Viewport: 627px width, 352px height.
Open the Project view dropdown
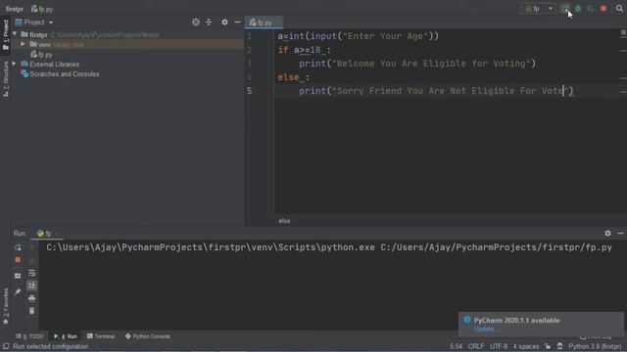[34, 22]
